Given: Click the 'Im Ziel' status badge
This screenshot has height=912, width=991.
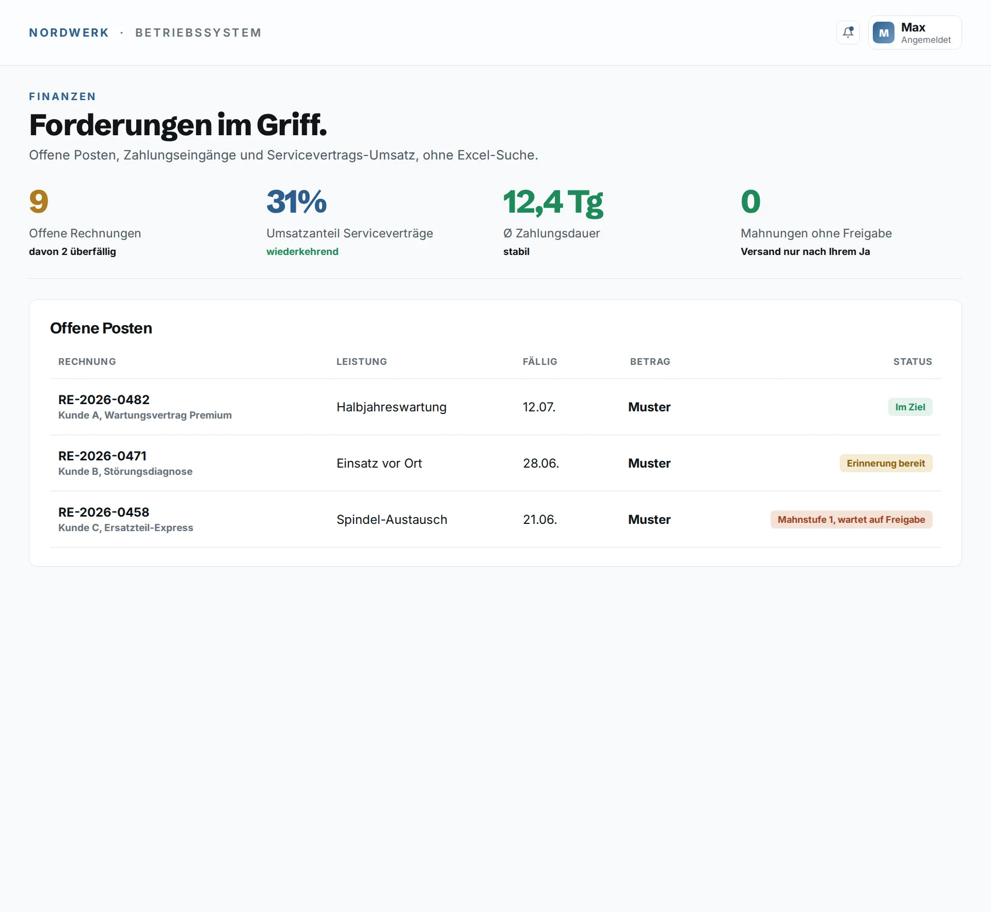Looking at the screenshot, I should click(x=910, y=407).
